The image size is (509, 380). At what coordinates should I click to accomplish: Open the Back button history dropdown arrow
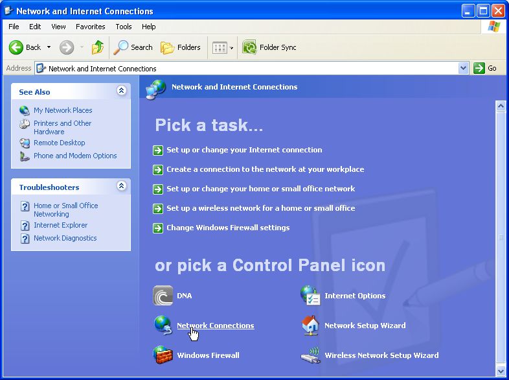[49, 47]
